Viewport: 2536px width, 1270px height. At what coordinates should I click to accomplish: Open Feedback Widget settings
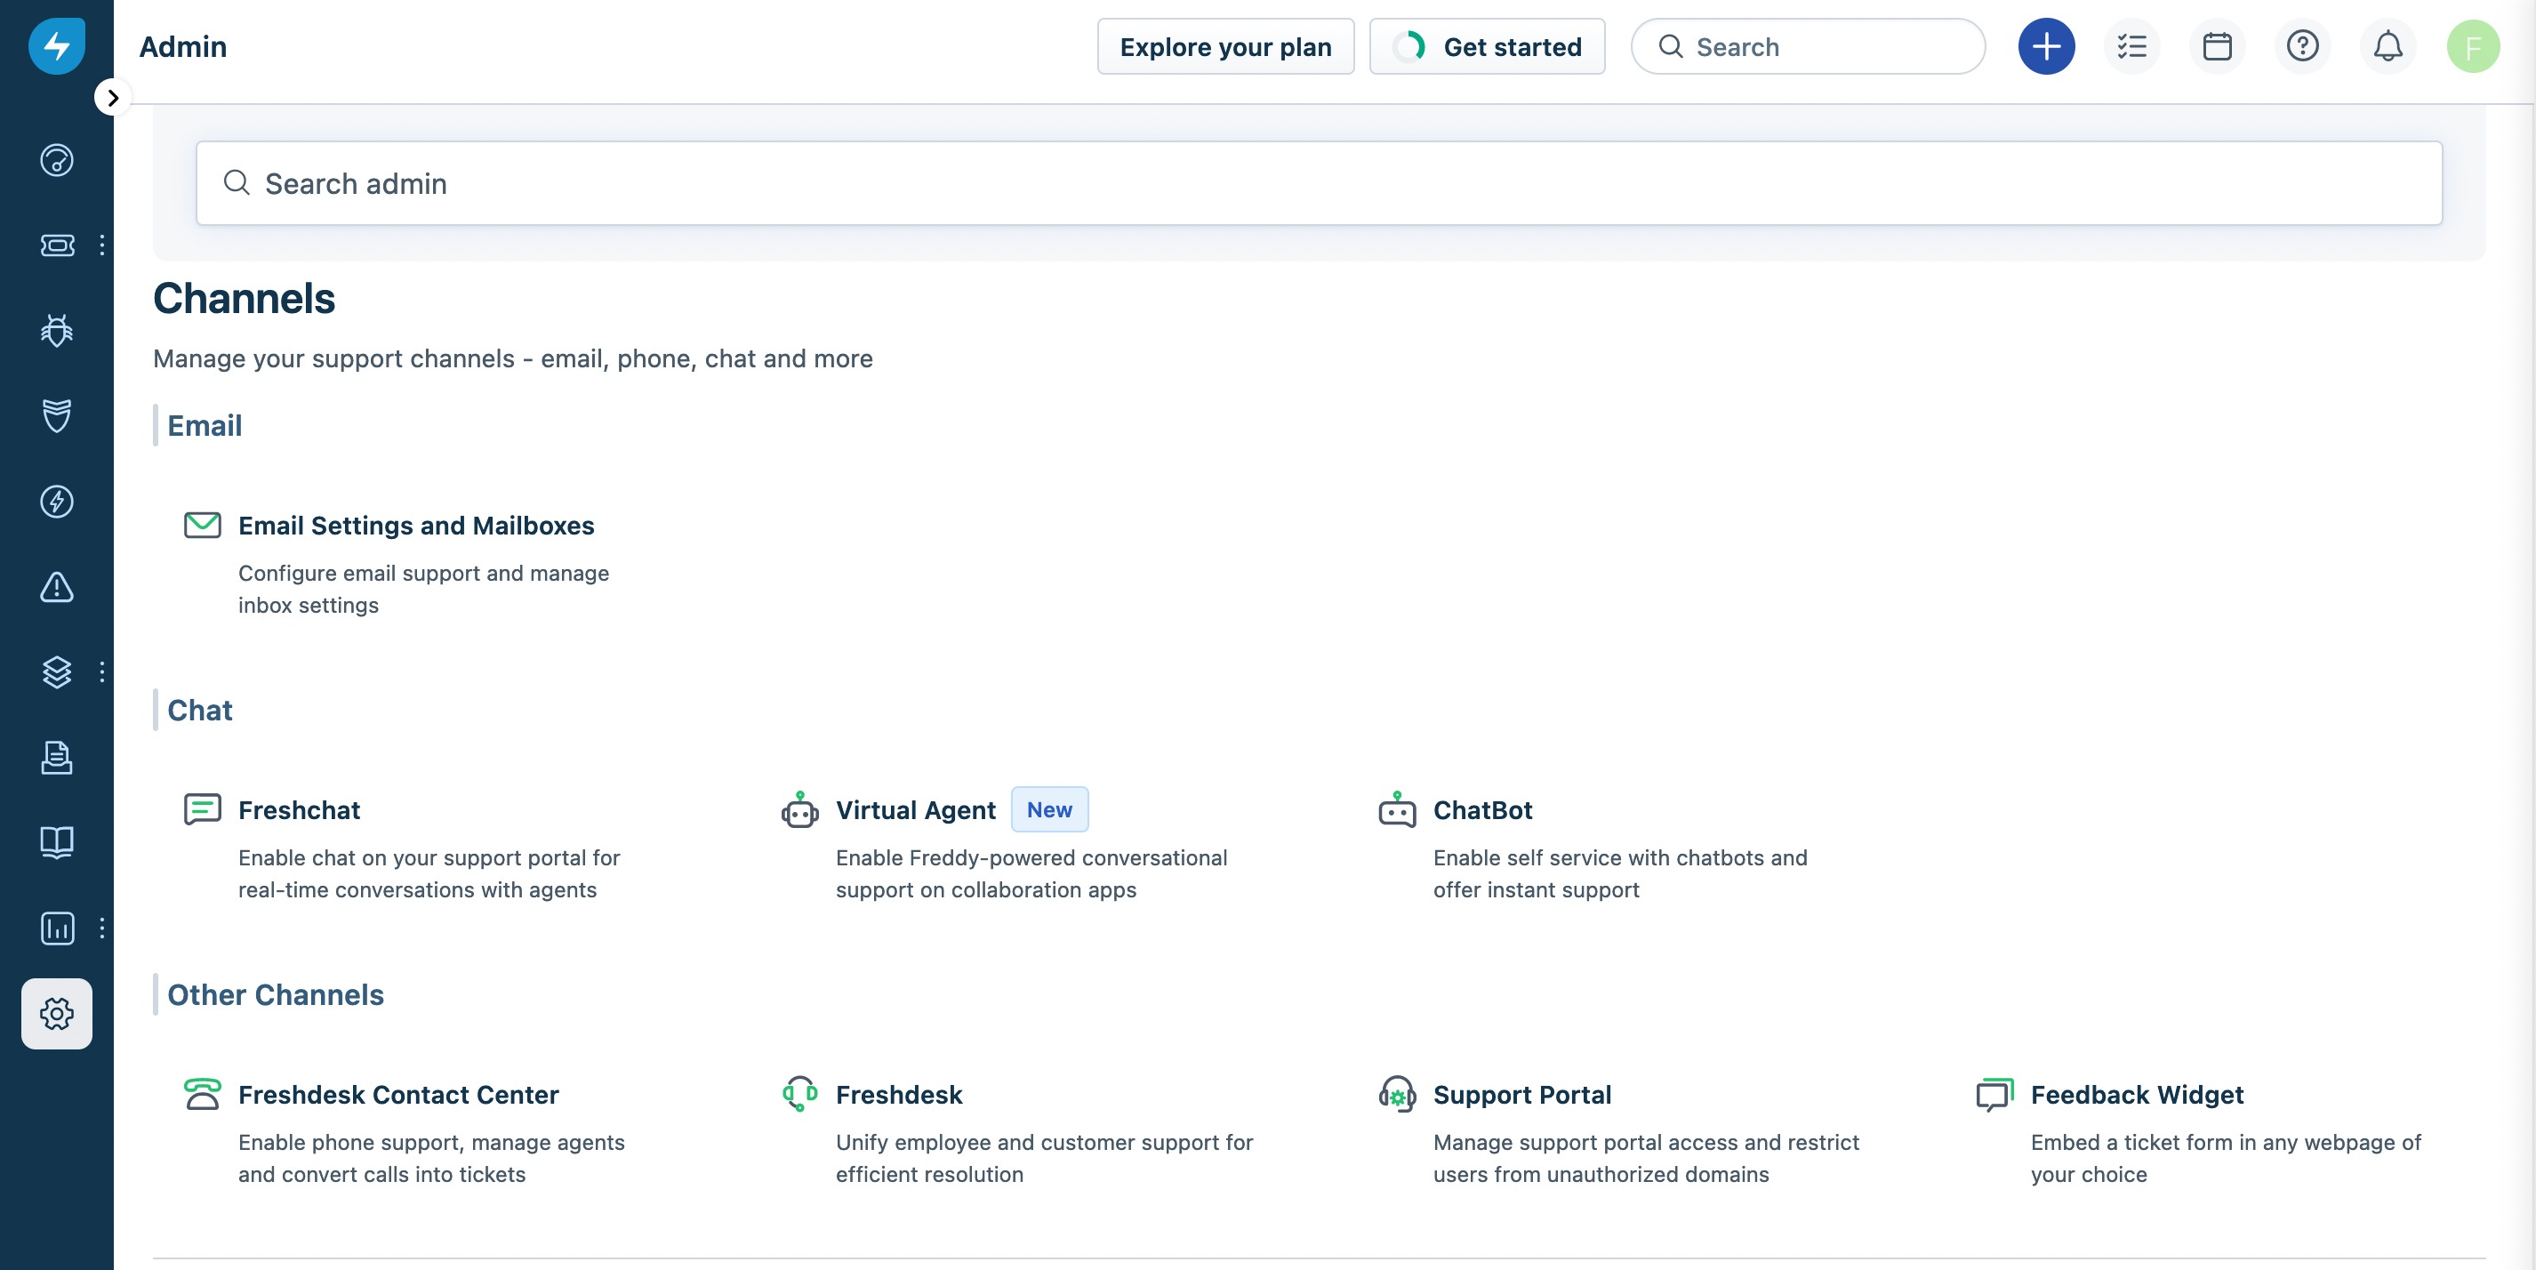pos(2136,1095)
